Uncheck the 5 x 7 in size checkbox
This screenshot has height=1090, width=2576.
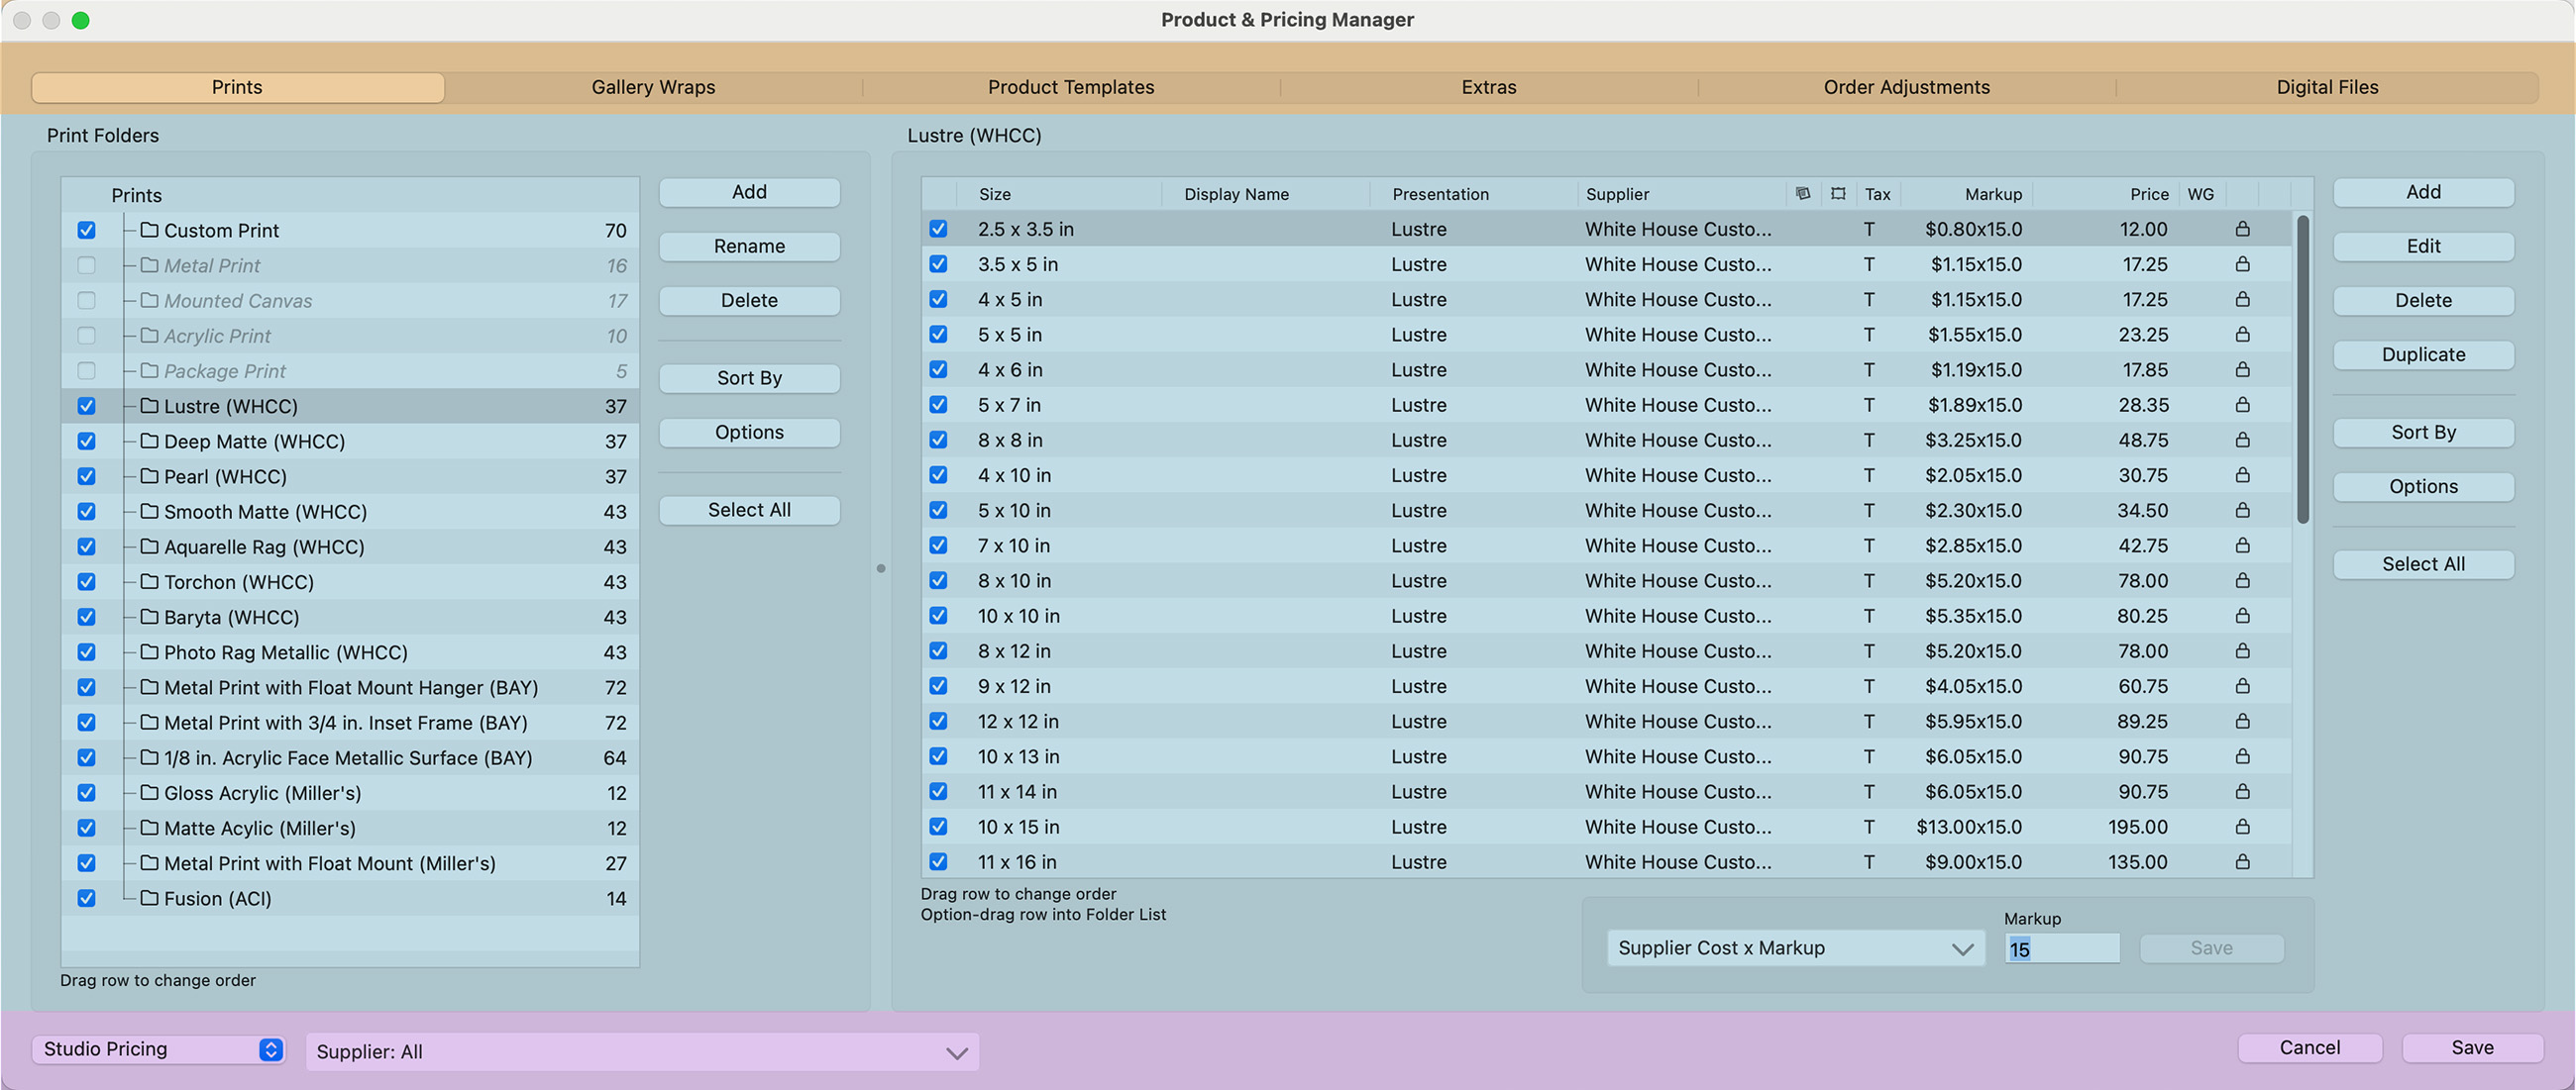coord(938,405)
